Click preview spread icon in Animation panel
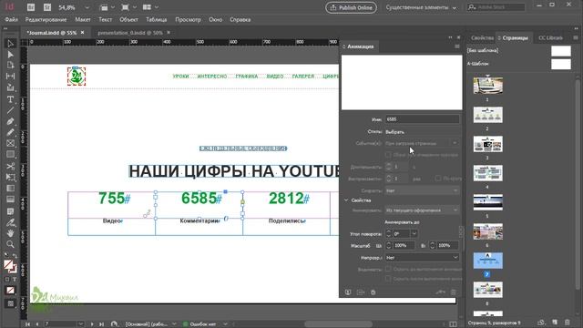 [348, 292]
